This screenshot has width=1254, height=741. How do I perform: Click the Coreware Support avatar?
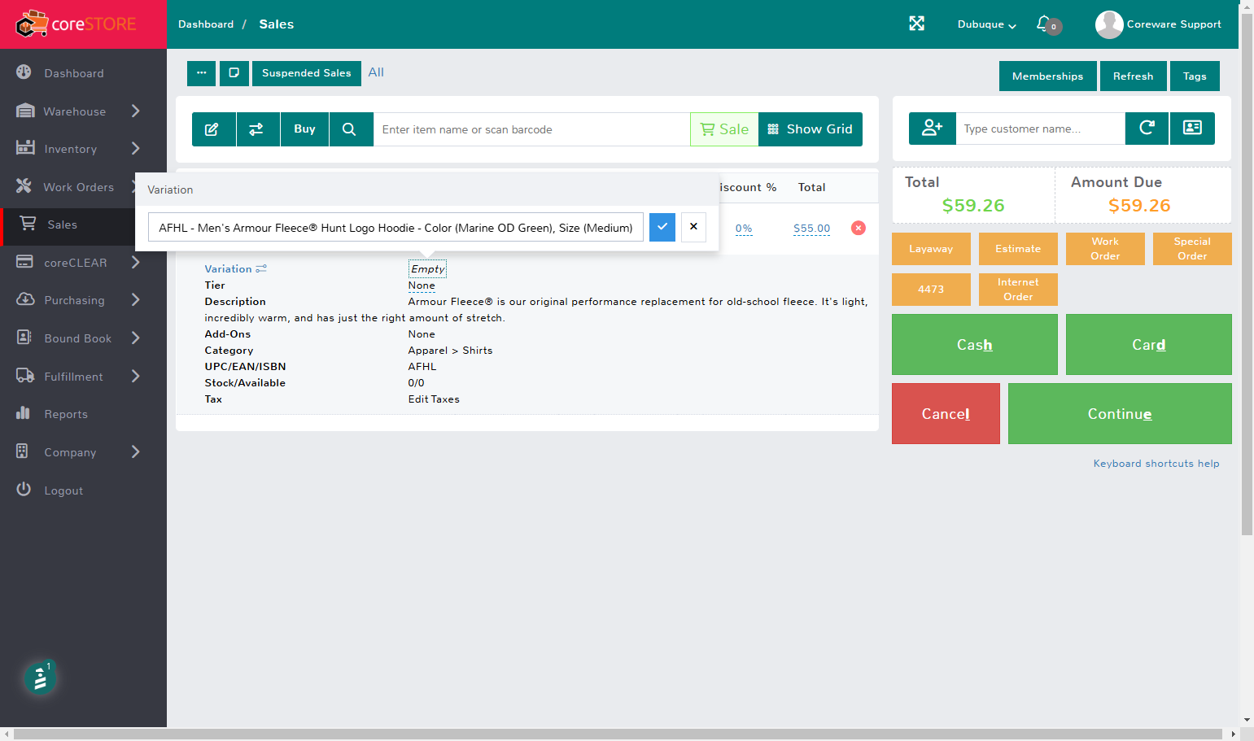1108,24
